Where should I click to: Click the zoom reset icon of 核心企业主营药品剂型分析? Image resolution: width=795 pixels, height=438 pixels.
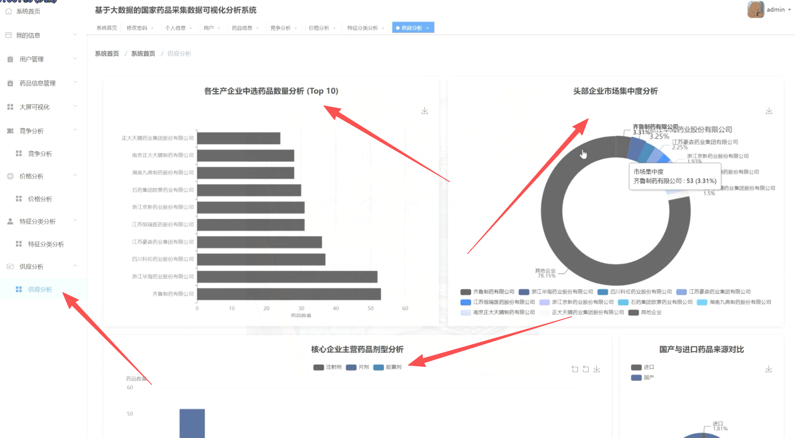point(586,369)
